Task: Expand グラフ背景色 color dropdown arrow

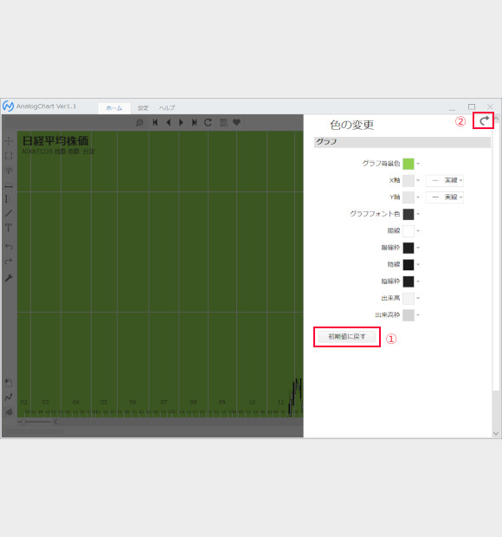Action: click(x=418, y=164)
